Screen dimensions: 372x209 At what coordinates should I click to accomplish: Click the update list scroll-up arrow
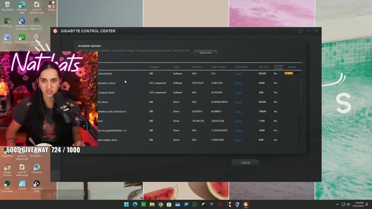tap(301, 75)
